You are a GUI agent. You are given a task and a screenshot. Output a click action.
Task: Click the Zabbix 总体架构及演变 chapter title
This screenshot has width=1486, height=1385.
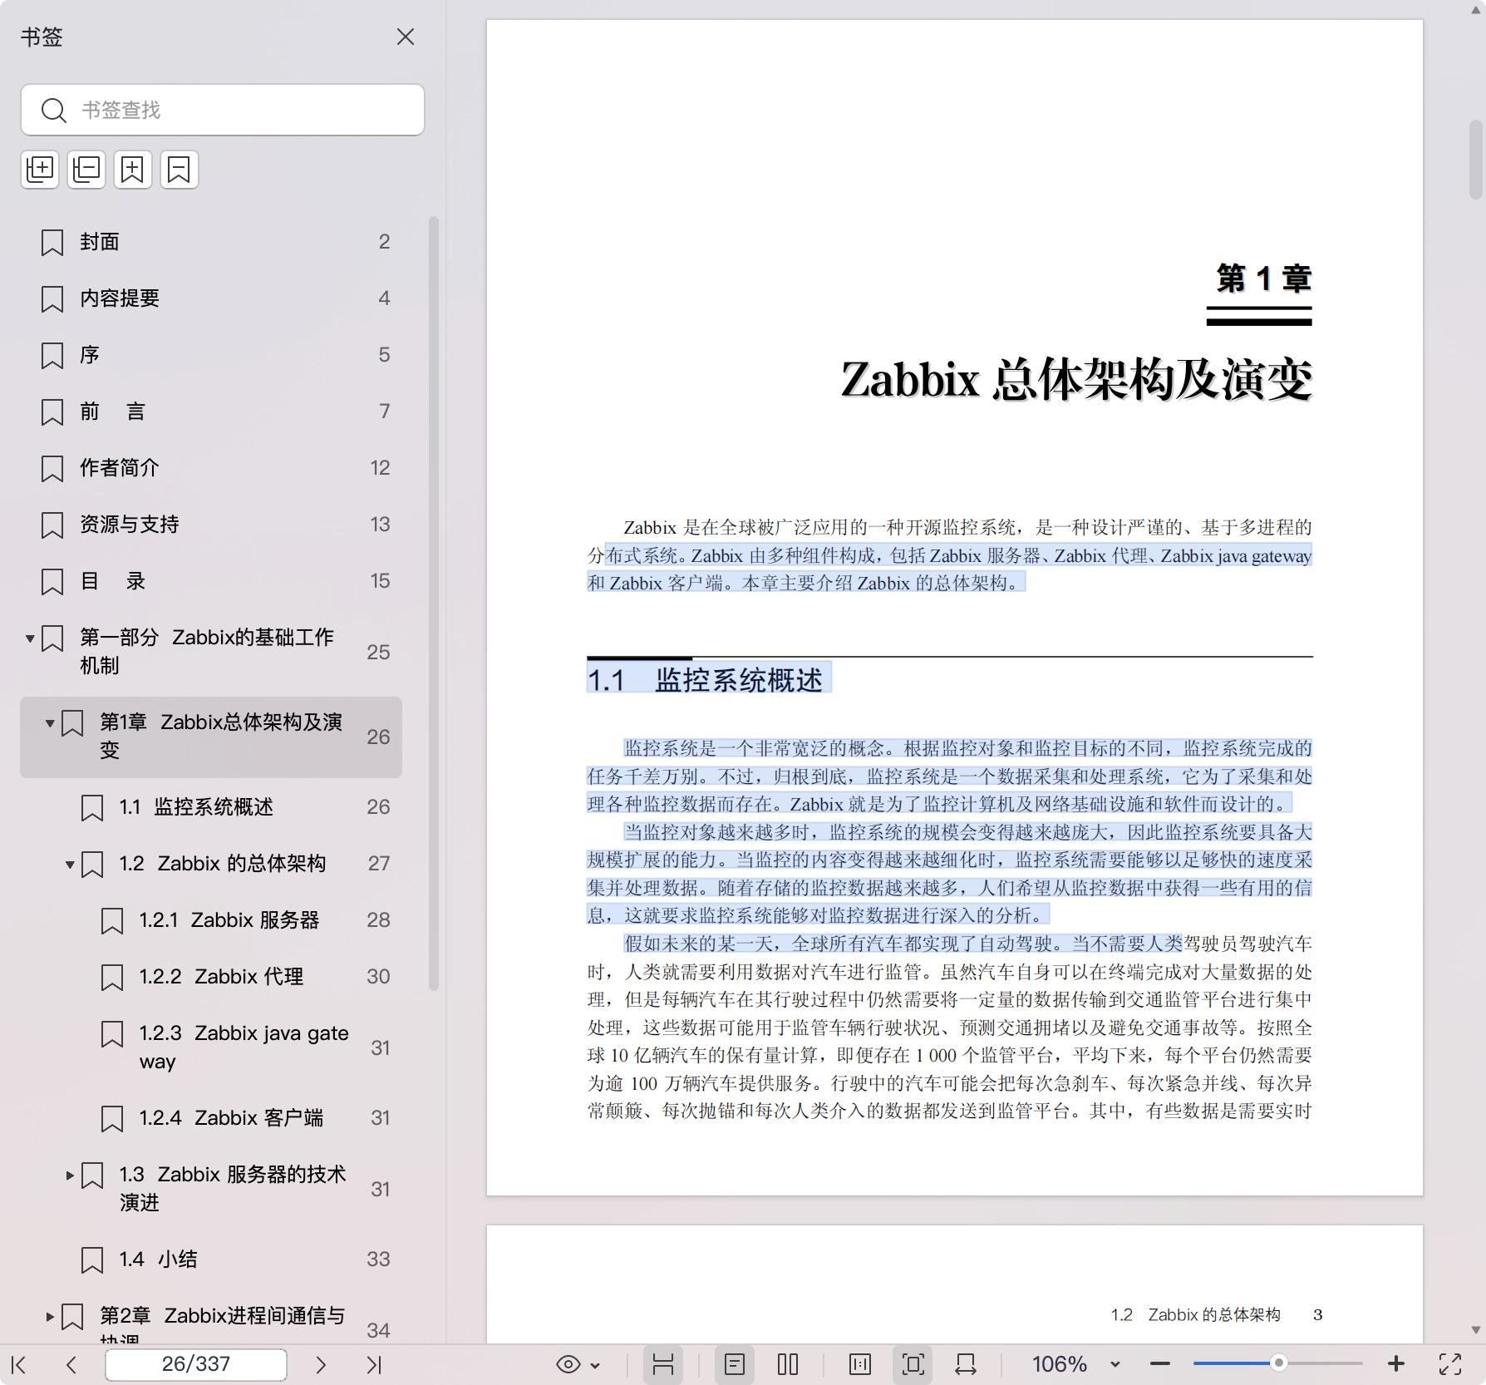[1076, 380]
